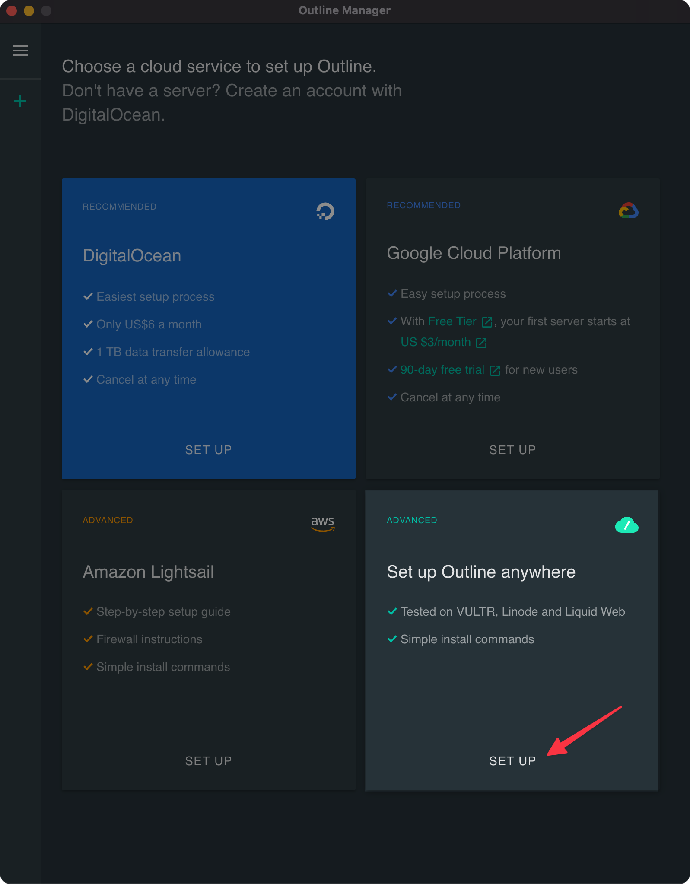This screenshot has height=884, width=690.
Task: Click the Google Cloud Platform card title
Action: pos(474,253)
